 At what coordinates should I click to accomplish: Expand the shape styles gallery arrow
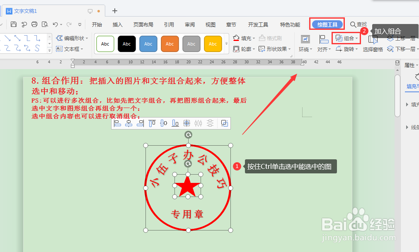tap(226, 43)
